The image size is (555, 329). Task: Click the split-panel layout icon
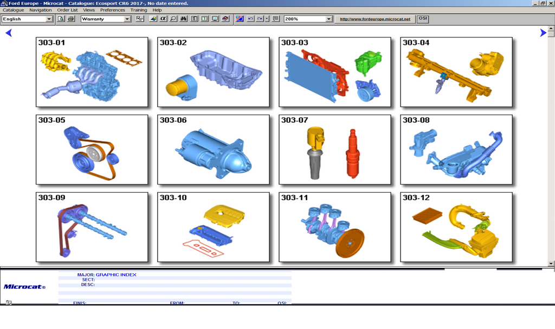tap(195, 19)
